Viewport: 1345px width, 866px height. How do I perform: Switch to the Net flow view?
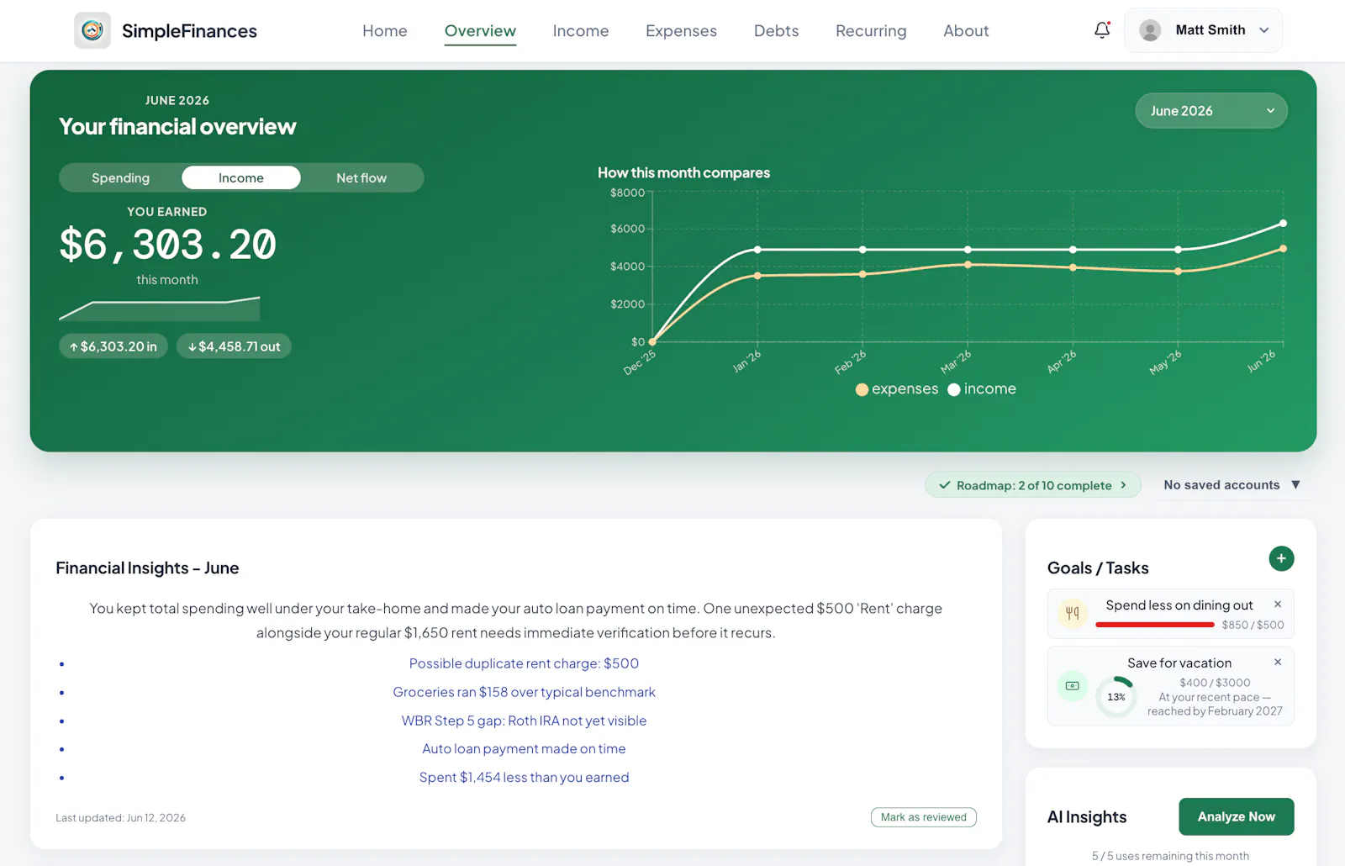[x=361, y=177]
